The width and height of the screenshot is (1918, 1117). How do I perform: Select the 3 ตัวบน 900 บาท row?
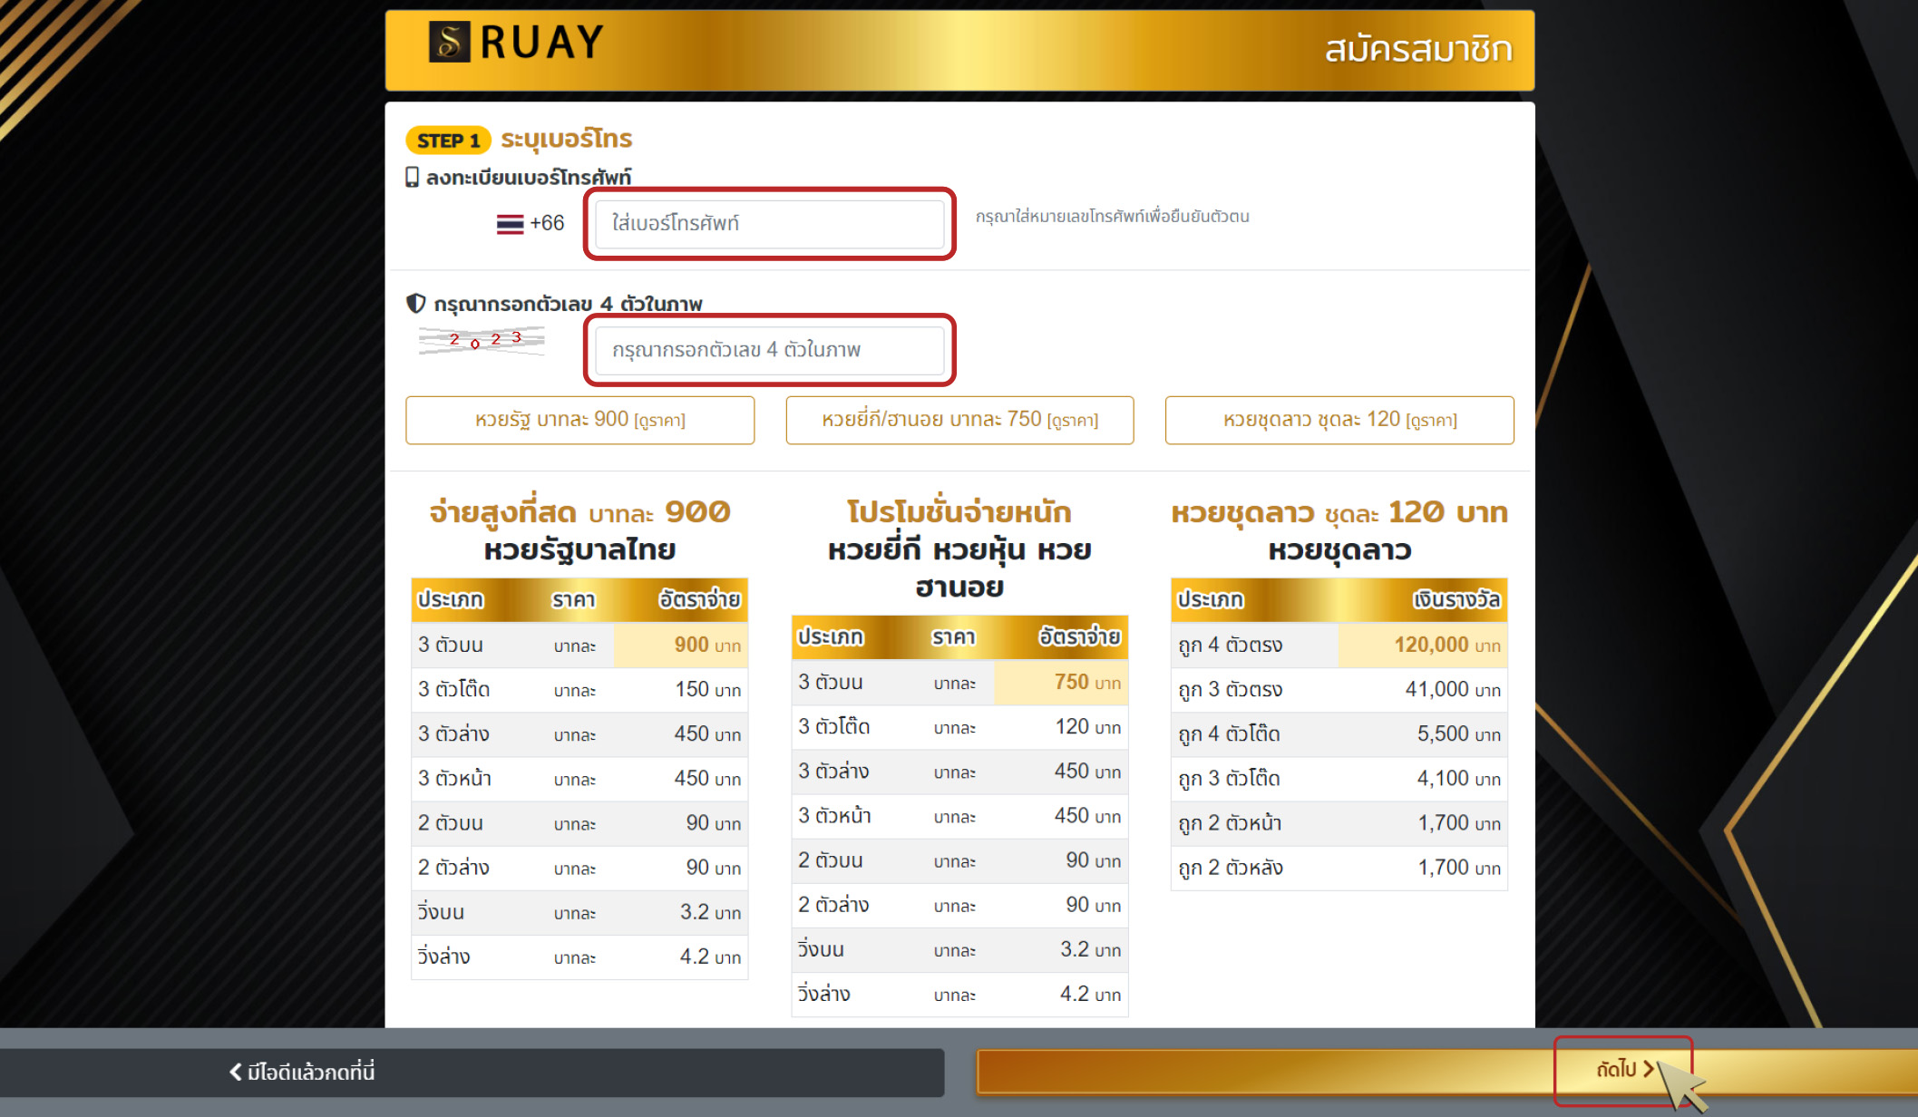(x=579, y=645)
